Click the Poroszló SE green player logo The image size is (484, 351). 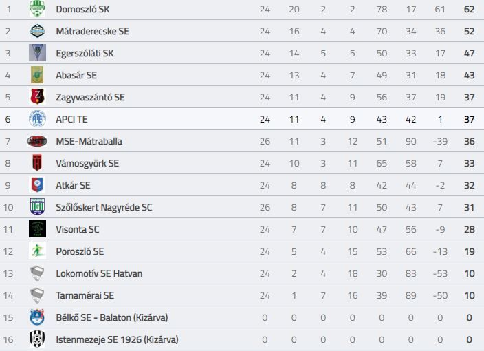point(37,251)
